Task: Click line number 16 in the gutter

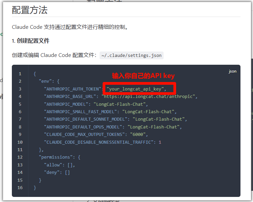Action: (x=20, y=188)
